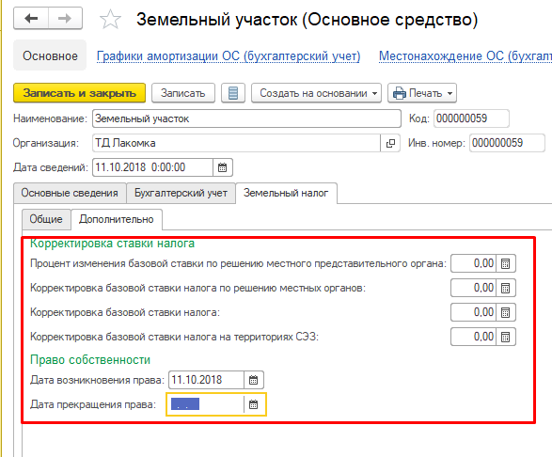Click the Наименование input field

[246, 118]
